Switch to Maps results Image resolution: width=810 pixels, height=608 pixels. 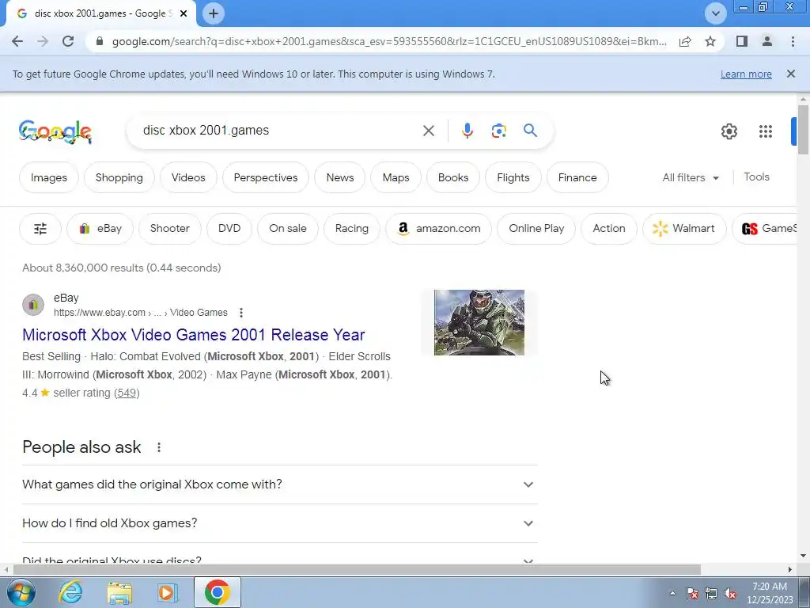[x=396, y=177]
